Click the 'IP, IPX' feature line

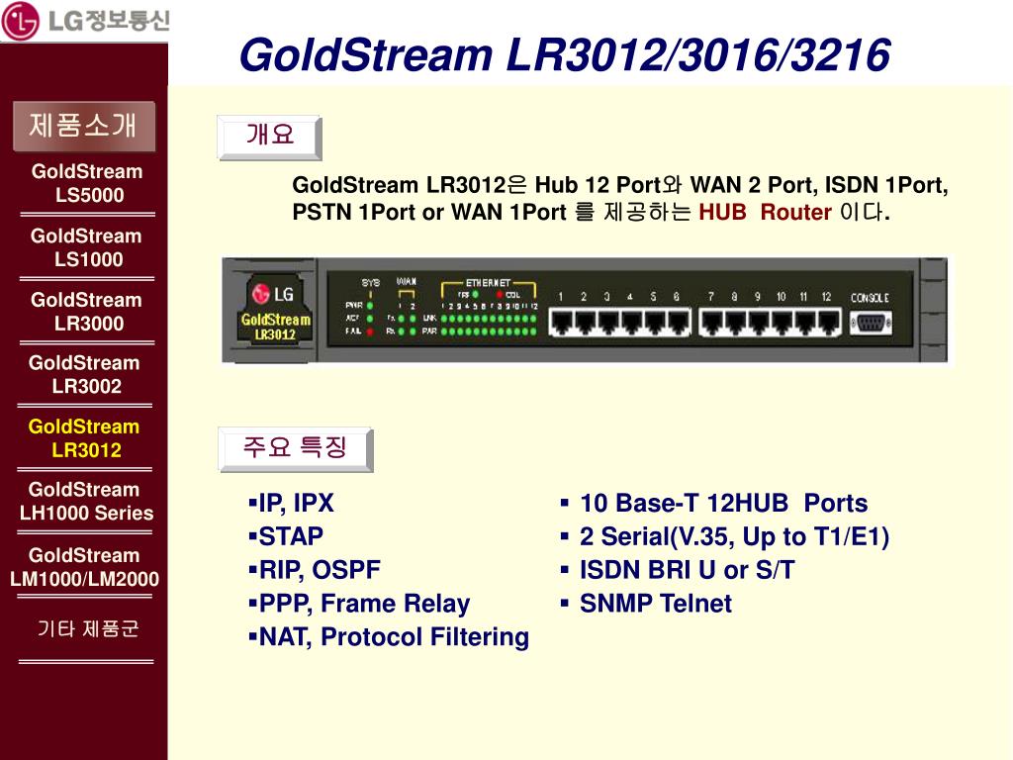pyautogui.click(x=291, y=503)
